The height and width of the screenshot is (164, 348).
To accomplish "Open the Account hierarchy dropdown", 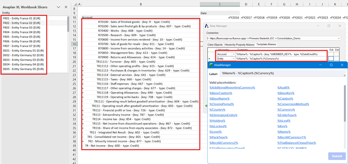I will 234,54.
